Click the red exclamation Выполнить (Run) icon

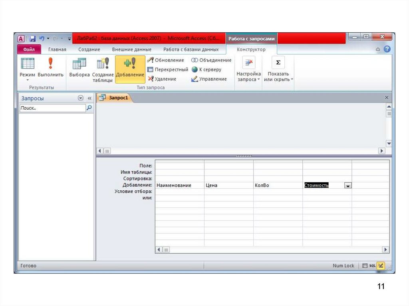(x=50, y=64)
